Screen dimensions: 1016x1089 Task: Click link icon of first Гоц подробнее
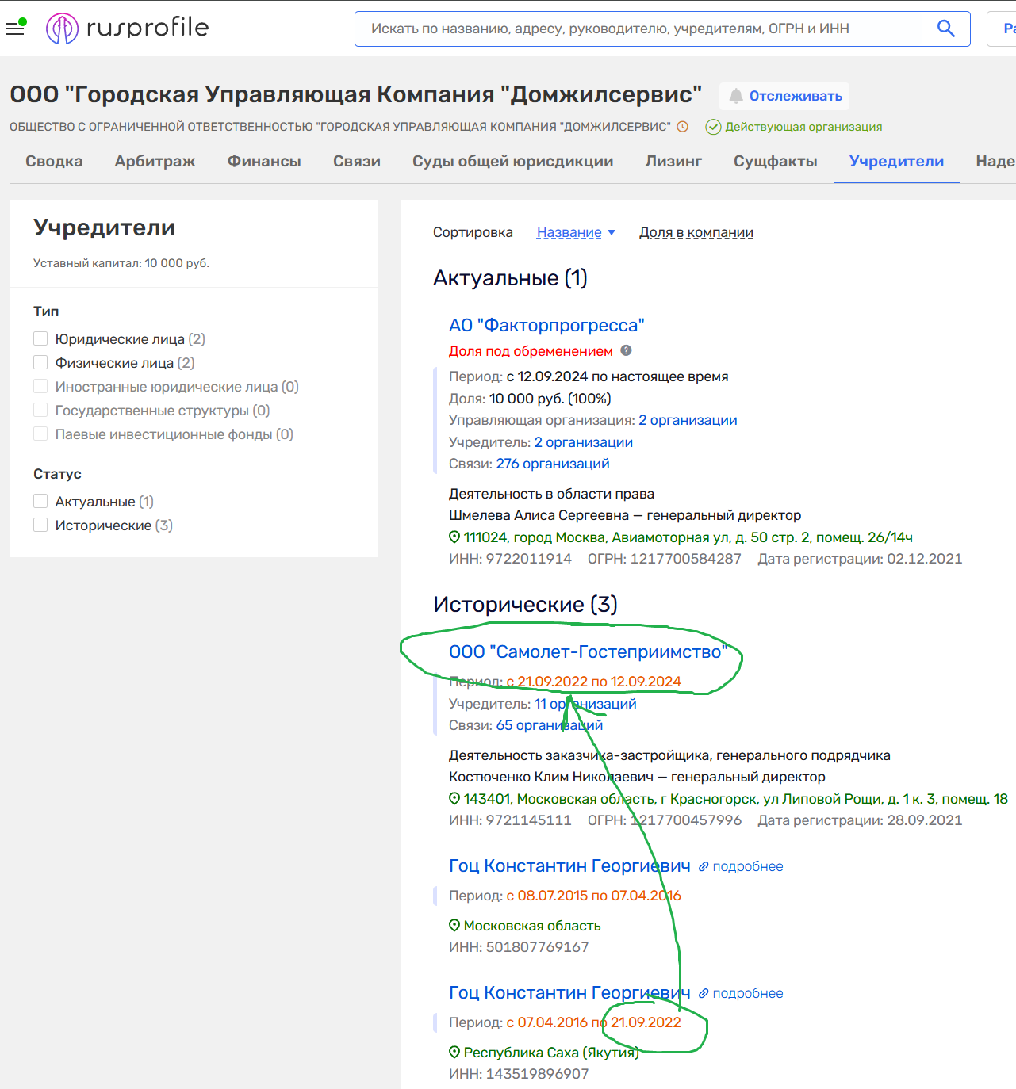(704, 866)
